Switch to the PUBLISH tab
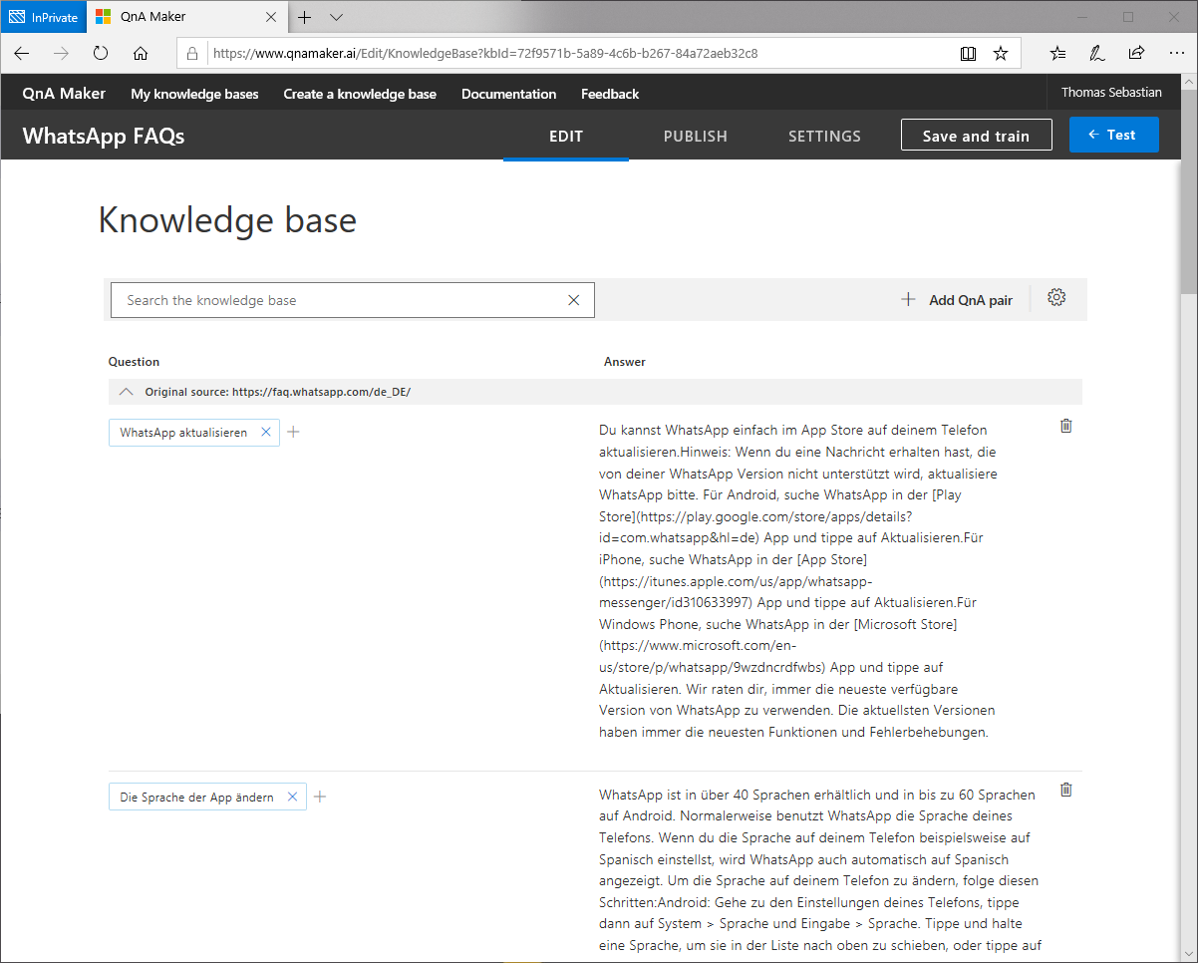 tap(695, 137)
